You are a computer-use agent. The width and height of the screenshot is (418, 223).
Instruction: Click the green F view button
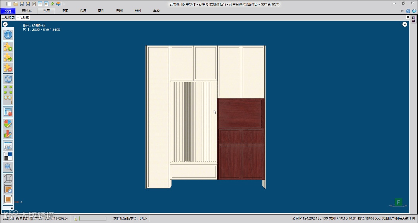(x=397, y=202)
